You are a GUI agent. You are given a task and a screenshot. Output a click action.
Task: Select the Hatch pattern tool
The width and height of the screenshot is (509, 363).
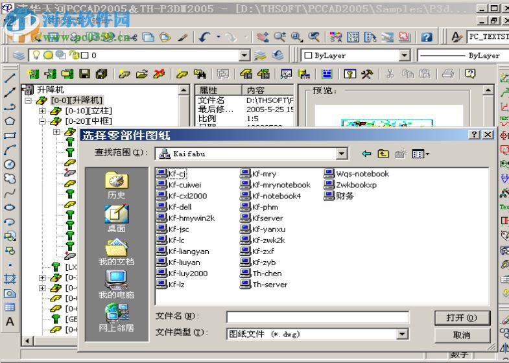(10, 279)
